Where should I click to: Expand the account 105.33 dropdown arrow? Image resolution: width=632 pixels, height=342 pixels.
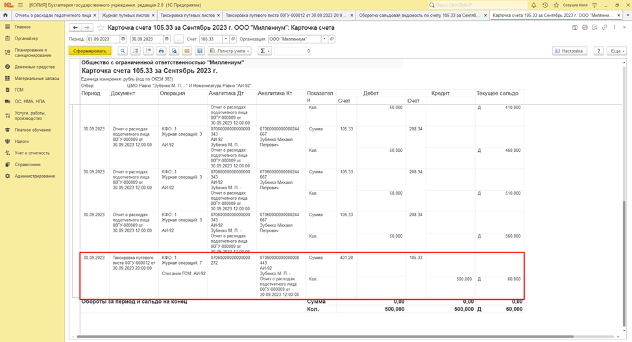point(226,39)
